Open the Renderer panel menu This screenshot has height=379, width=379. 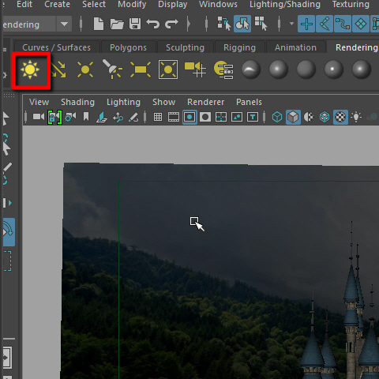pos(205,102)
